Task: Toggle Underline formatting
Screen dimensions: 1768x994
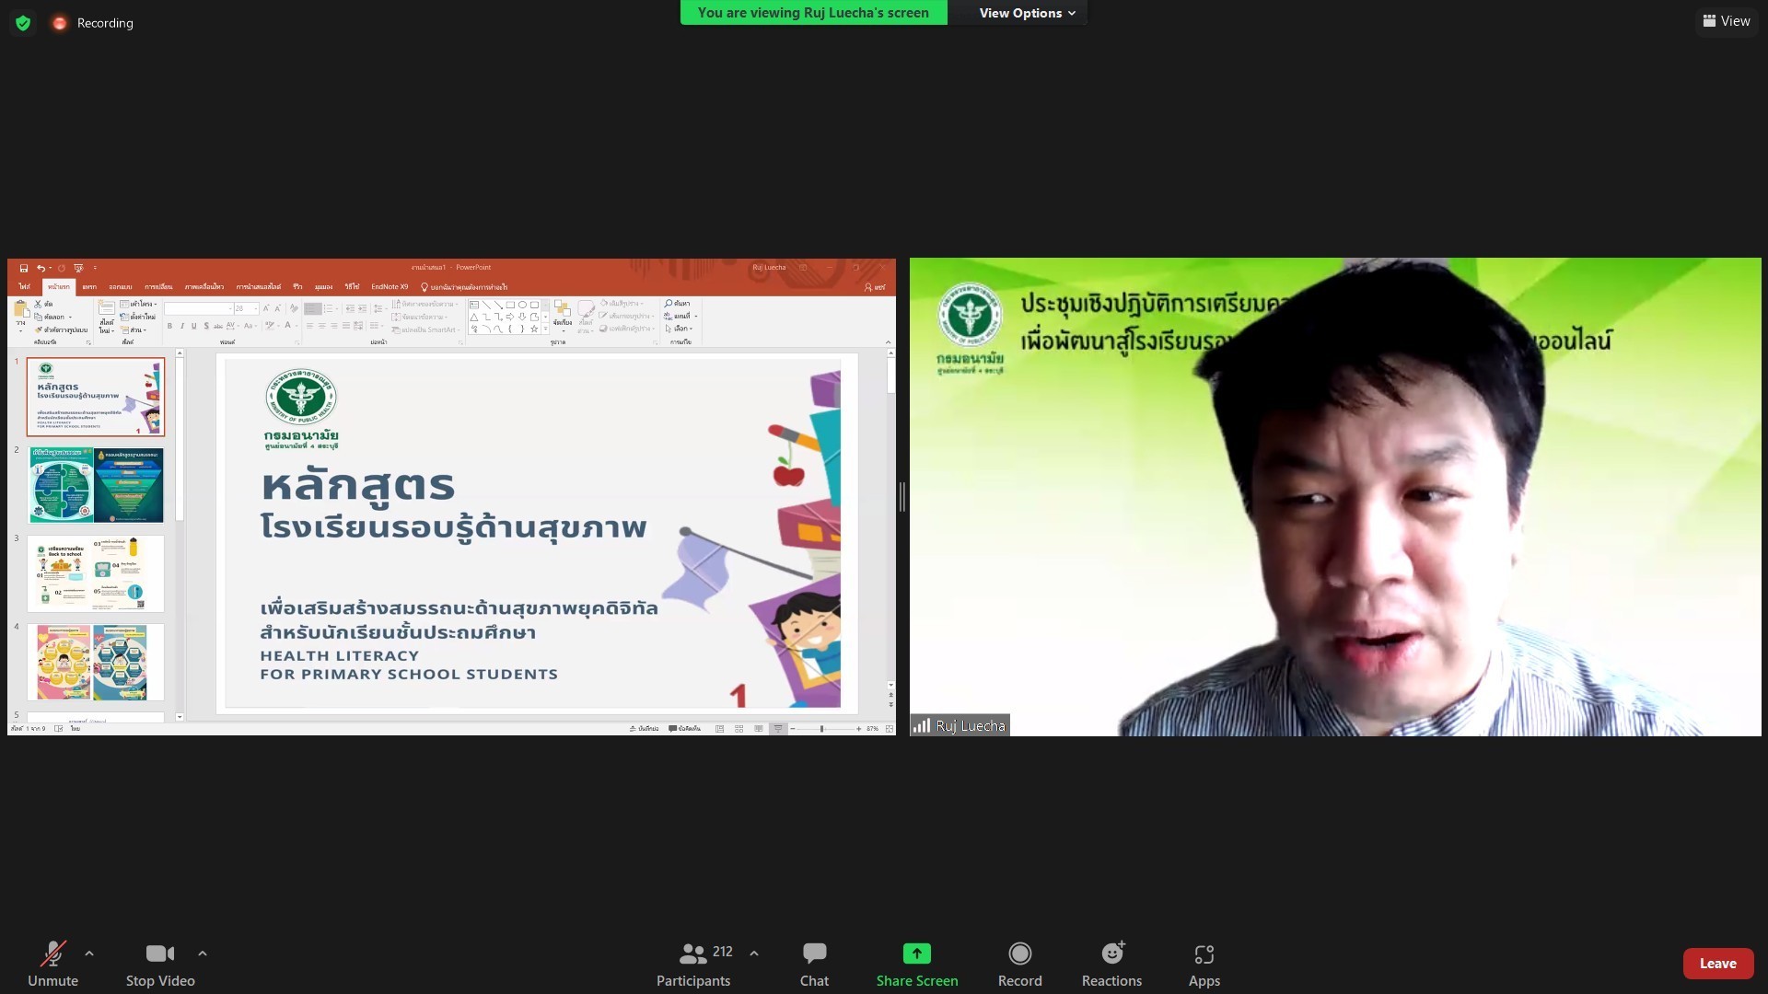Action: (x=193, y=326)
